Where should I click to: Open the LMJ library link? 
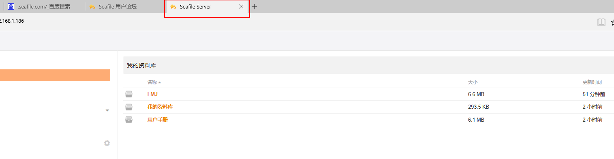[x=152, y=94]
